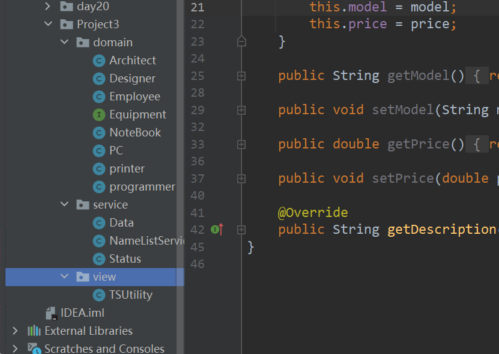
Task: Click line number 33 in the gutter
Action: click(x=197, y=144)
